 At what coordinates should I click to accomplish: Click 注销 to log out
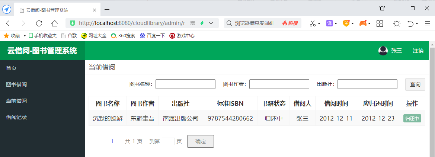pyautogui.click(x=418, y=51)
